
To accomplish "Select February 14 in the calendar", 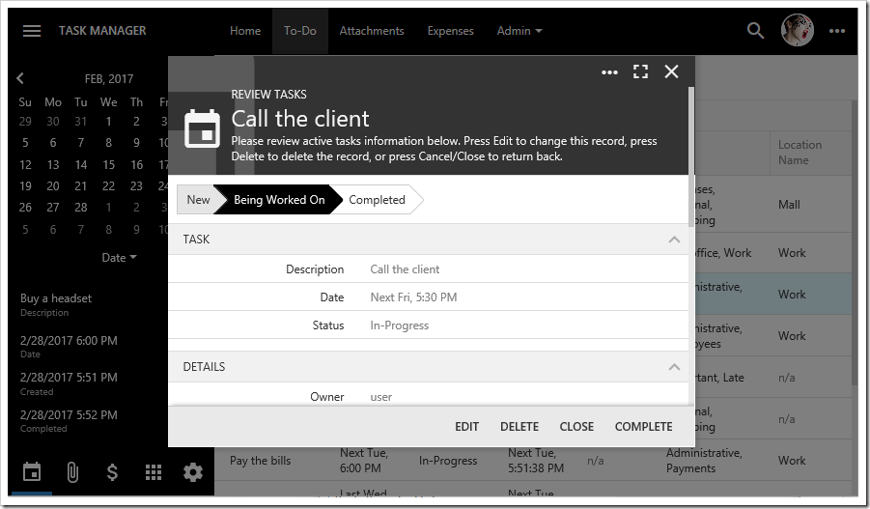I will pos(81,165).
